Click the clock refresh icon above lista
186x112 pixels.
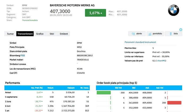pyautogui.click(x=181, y=30)
